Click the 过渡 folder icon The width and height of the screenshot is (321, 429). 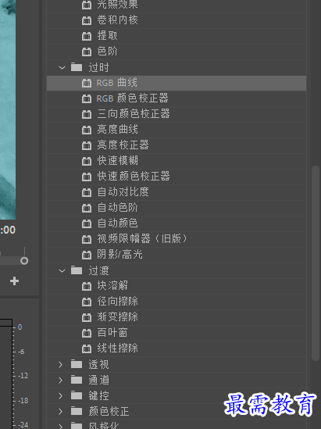pos(77,270)
